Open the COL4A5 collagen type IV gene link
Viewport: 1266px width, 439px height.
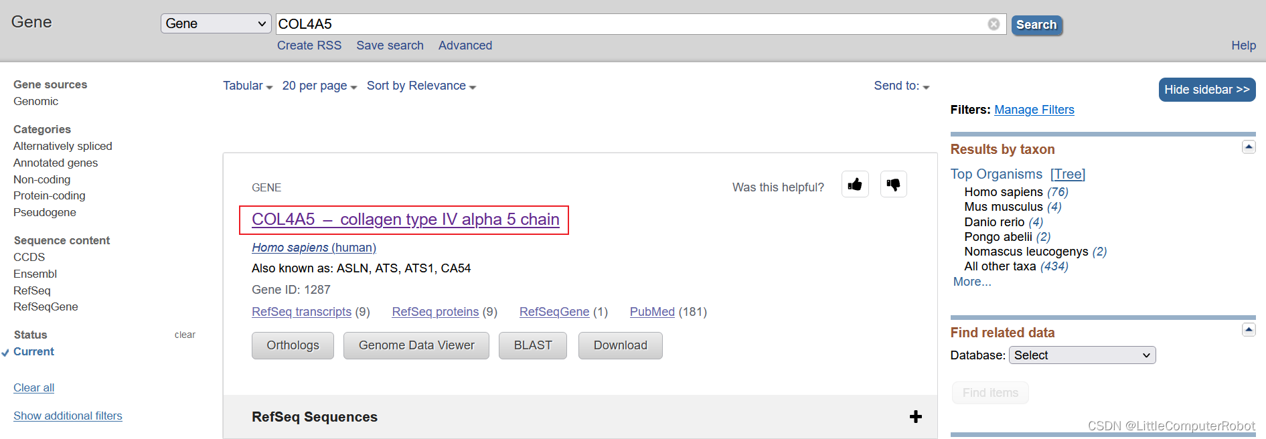coord(405,219)
